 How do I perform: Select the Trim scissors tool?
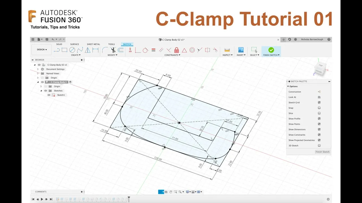pyautogui.click(x=113, y=50)
